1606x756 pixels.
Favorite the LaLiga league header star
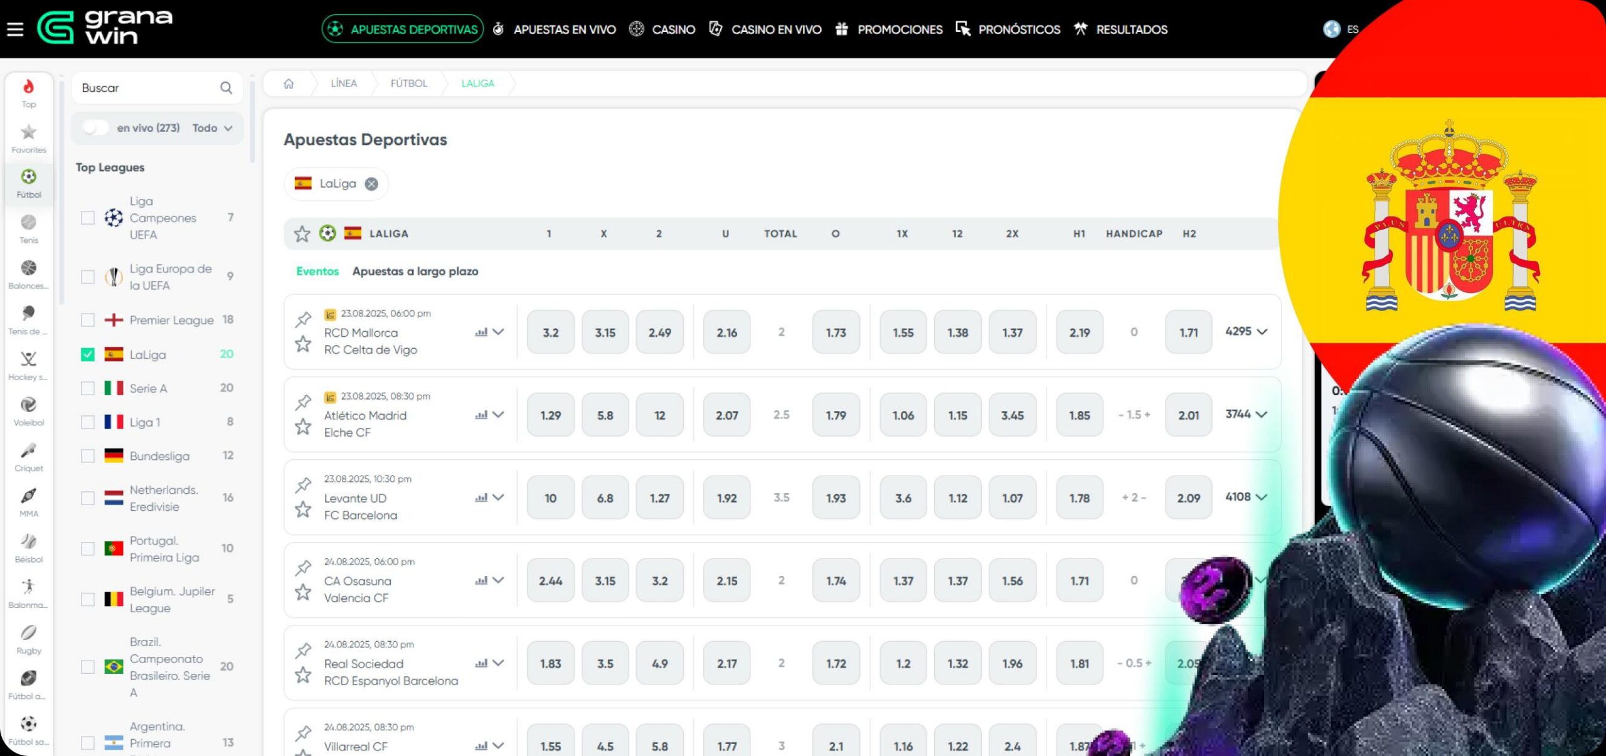click(x=302, y=234)
